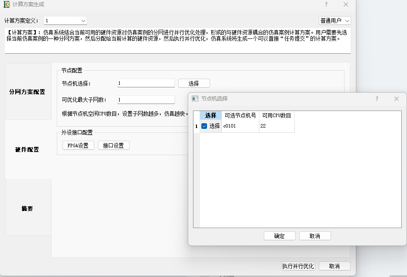Open FPGA设置
Screen dimensions: 407x277
[78, 145]
